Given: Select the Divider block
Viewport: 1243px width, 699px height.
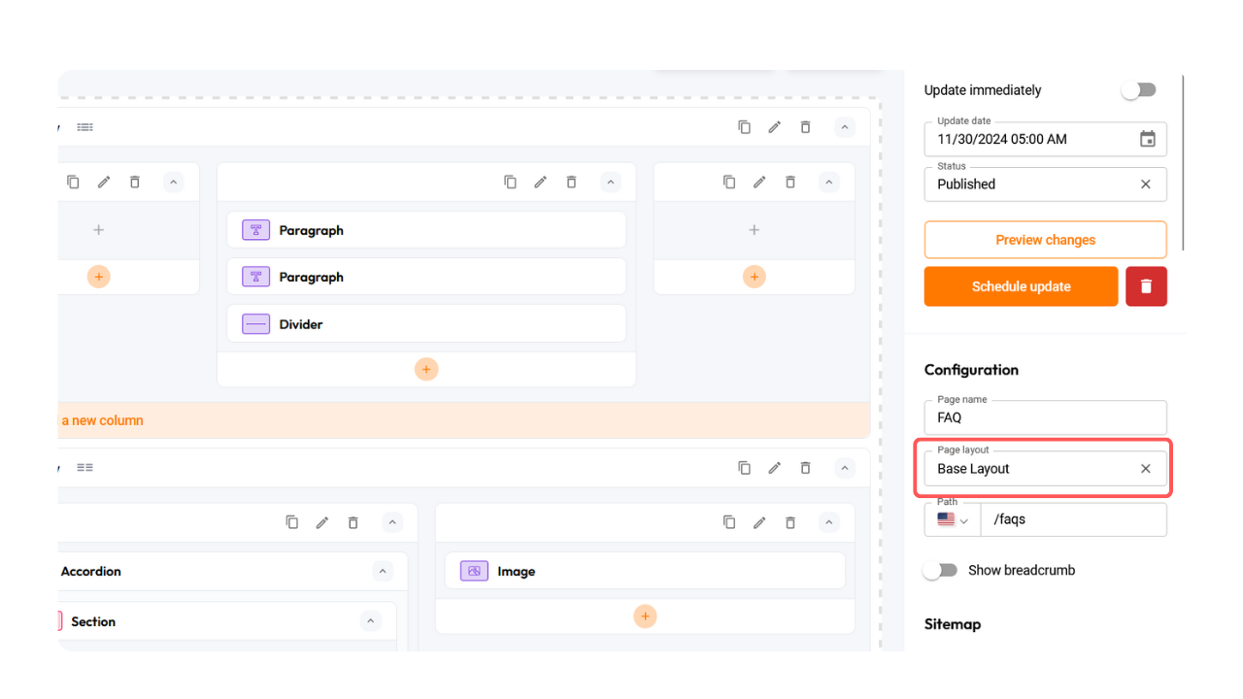Looking at the screenshot, I should tap(426, 324).
